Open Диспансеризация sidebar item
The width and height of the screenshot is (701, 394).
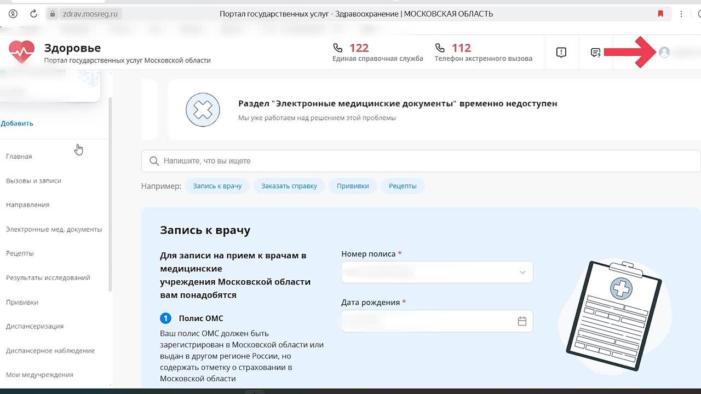click(x=35, y=326)
